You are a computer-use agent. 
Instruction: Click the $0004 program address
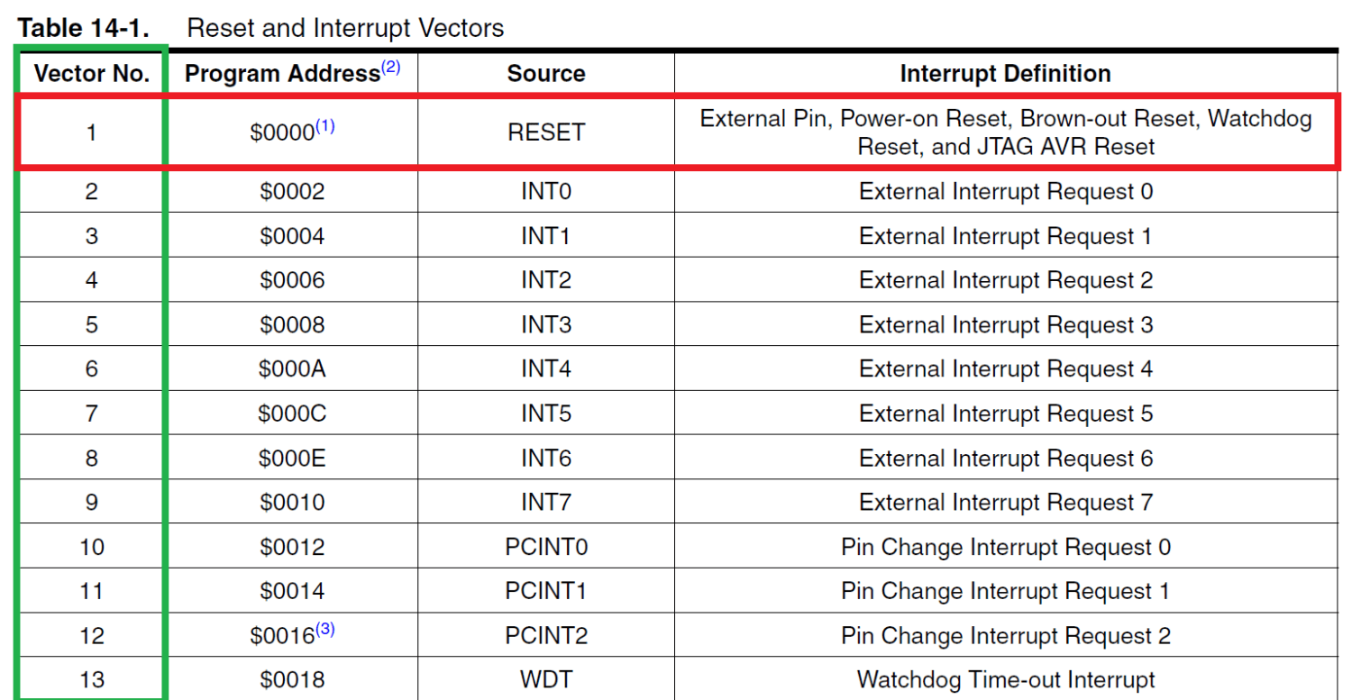(x=292, y=236)
